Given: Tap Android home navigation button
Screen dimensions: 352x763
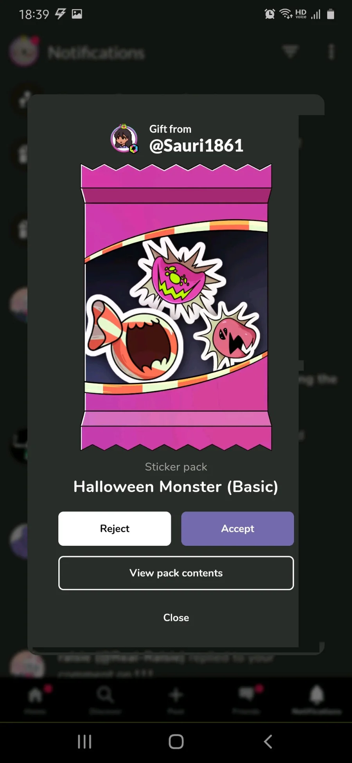Looking at the screenshot, I should pos(176,741).
